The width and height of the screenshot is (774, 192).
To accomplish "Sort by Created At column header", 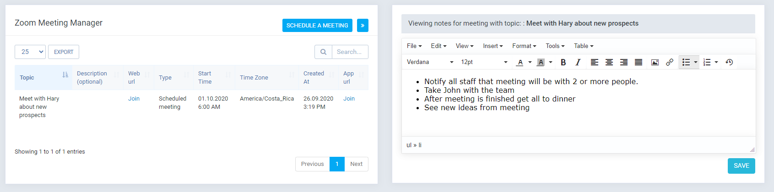I will click(x=319, y=78).
